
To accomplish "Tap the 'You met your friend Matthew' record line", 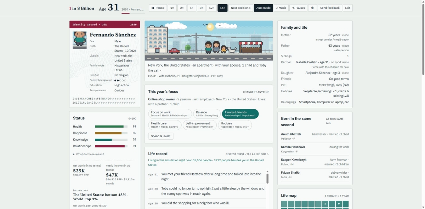I will pyautogui.click(x=207, y=176).
